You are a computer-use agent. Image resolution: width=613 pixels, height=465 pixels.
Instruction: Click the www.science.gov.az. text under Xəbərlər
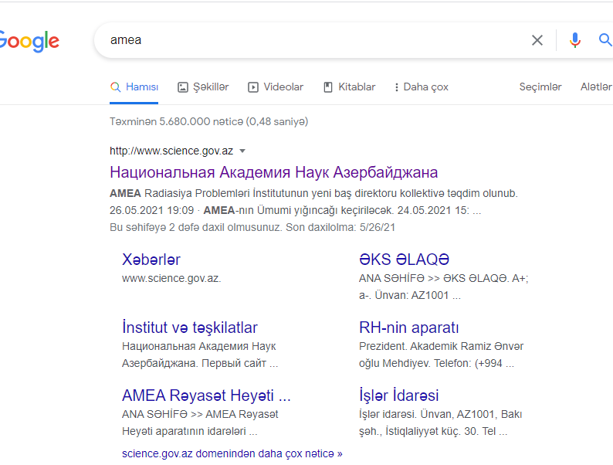pos(171,278)
